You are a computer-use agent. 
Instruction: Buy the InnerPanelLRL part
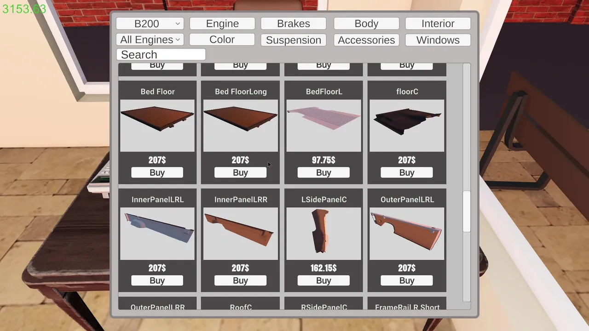157,280
